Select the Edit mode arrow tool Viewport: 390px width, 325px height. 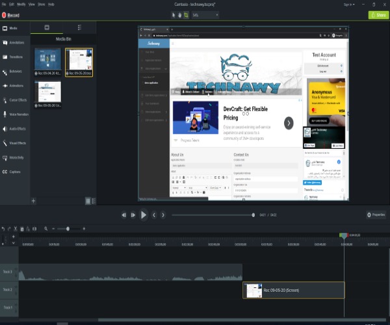(x=174, y=15)
